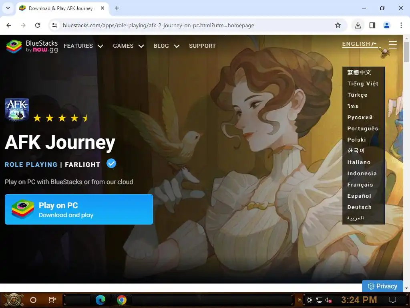Open the FARLIGHT developer link
The height and width of the screenshot is (308, 410).
click(x=82, y=164)
